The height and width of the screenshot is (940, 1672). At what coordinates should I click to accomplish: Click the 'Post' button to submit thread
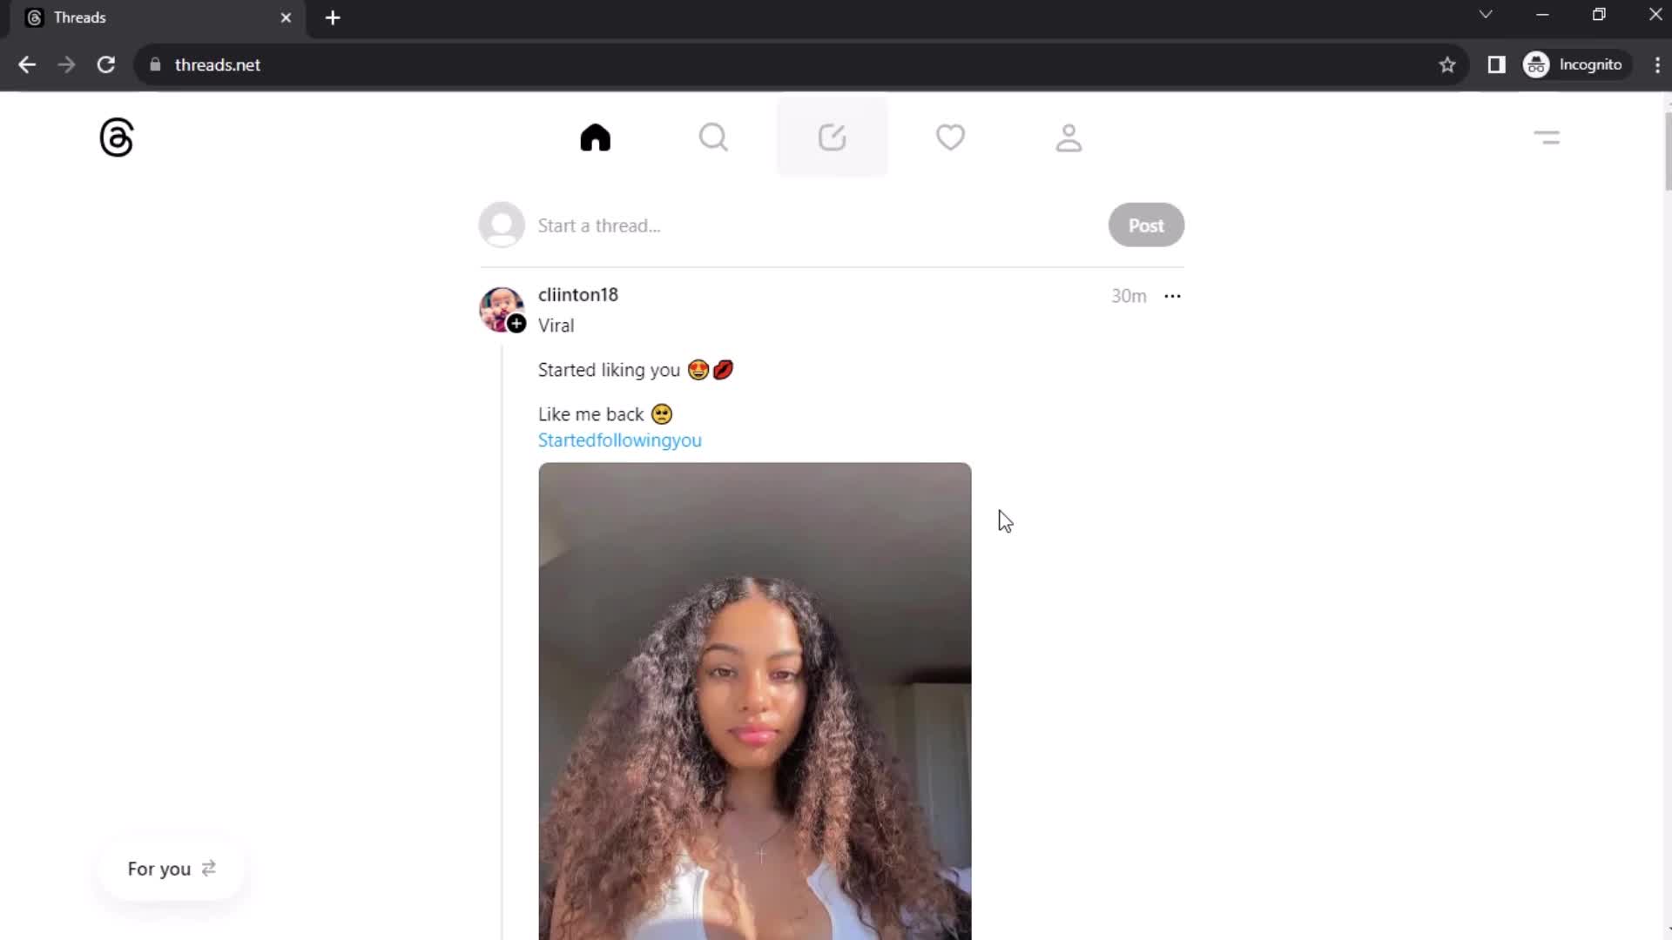[x=1146, y=225]
